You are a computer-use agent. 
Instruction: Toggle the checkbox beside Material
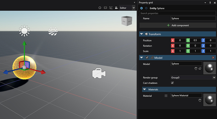(x=166, y=96)
